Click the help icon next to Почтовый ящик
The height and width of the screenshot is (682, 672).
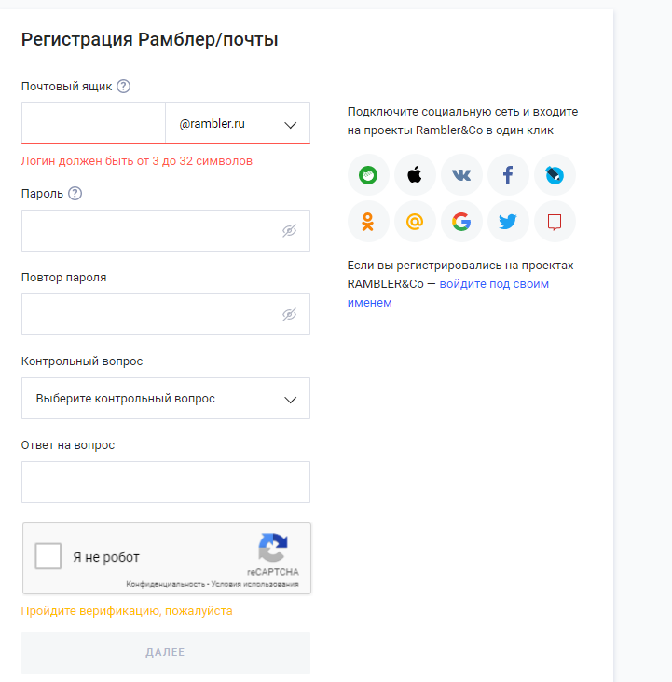(123, 87)
